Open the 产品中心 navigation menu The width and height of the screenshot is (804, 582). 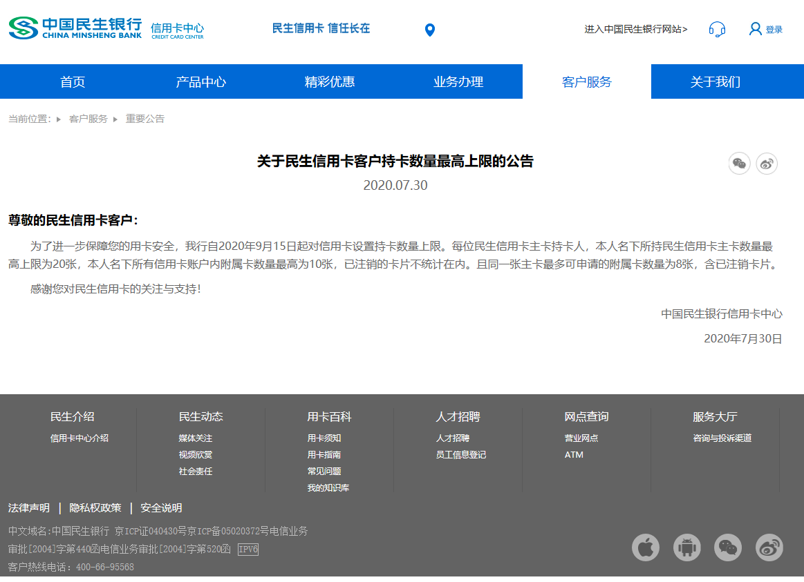[201, 82]
